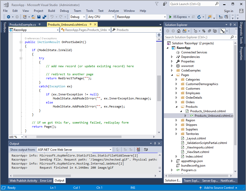Click the Navigate Backward toolbar icon
Viewport: 246px width, 191px height.
click(x=9, y=17)
